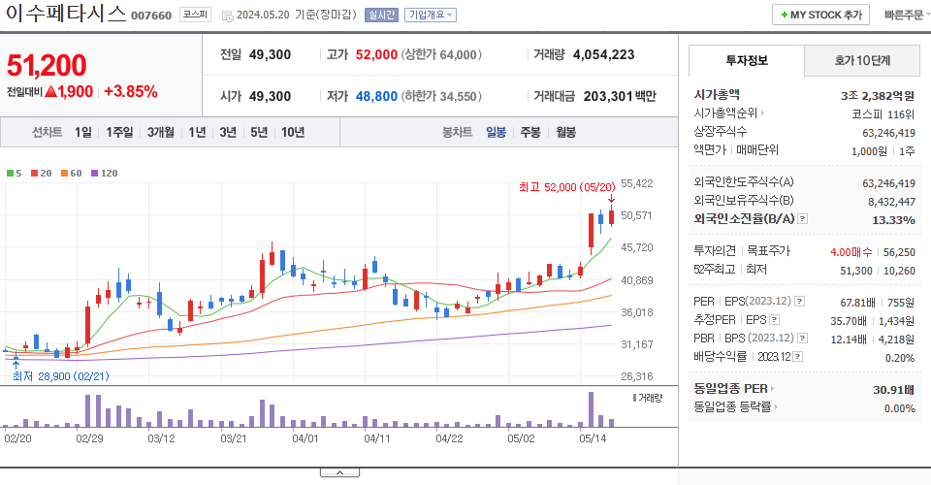
Task: Click the current price 51,200
Action: click(x=47, y=65)
